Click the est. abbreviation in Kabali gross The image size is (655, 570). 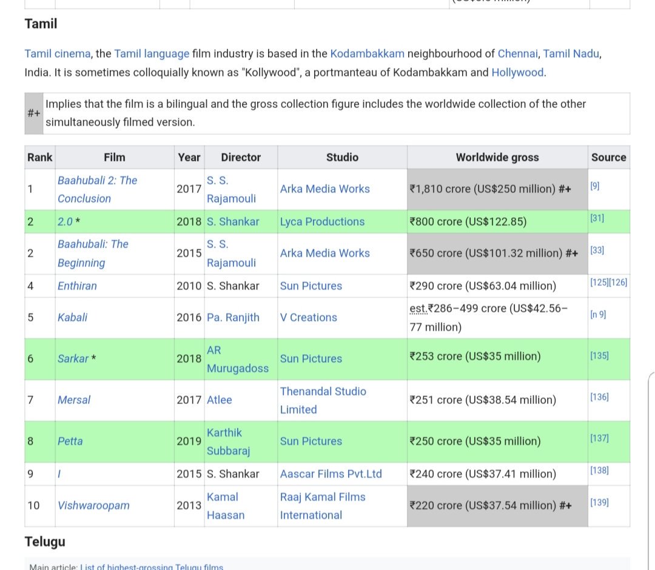coord(418,309)
